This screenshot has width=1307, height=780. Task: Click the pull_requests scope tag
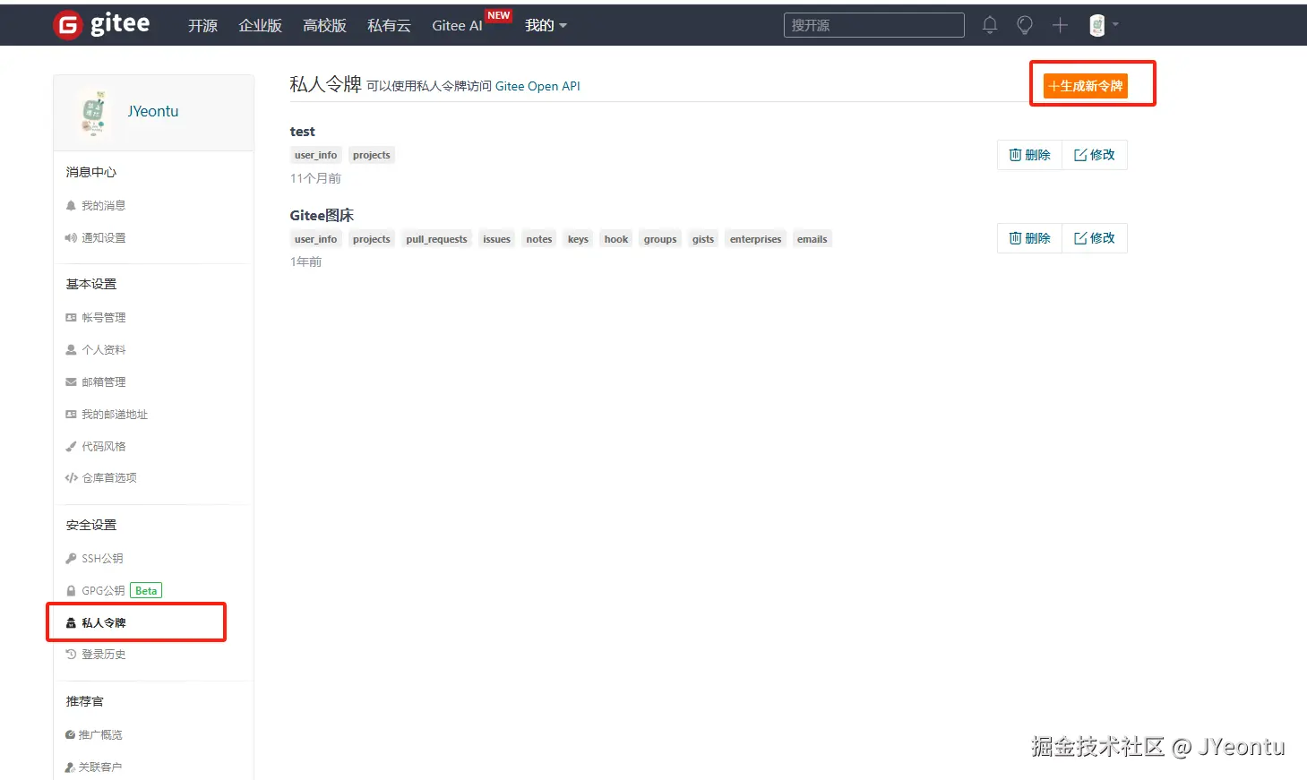(436, 239)
